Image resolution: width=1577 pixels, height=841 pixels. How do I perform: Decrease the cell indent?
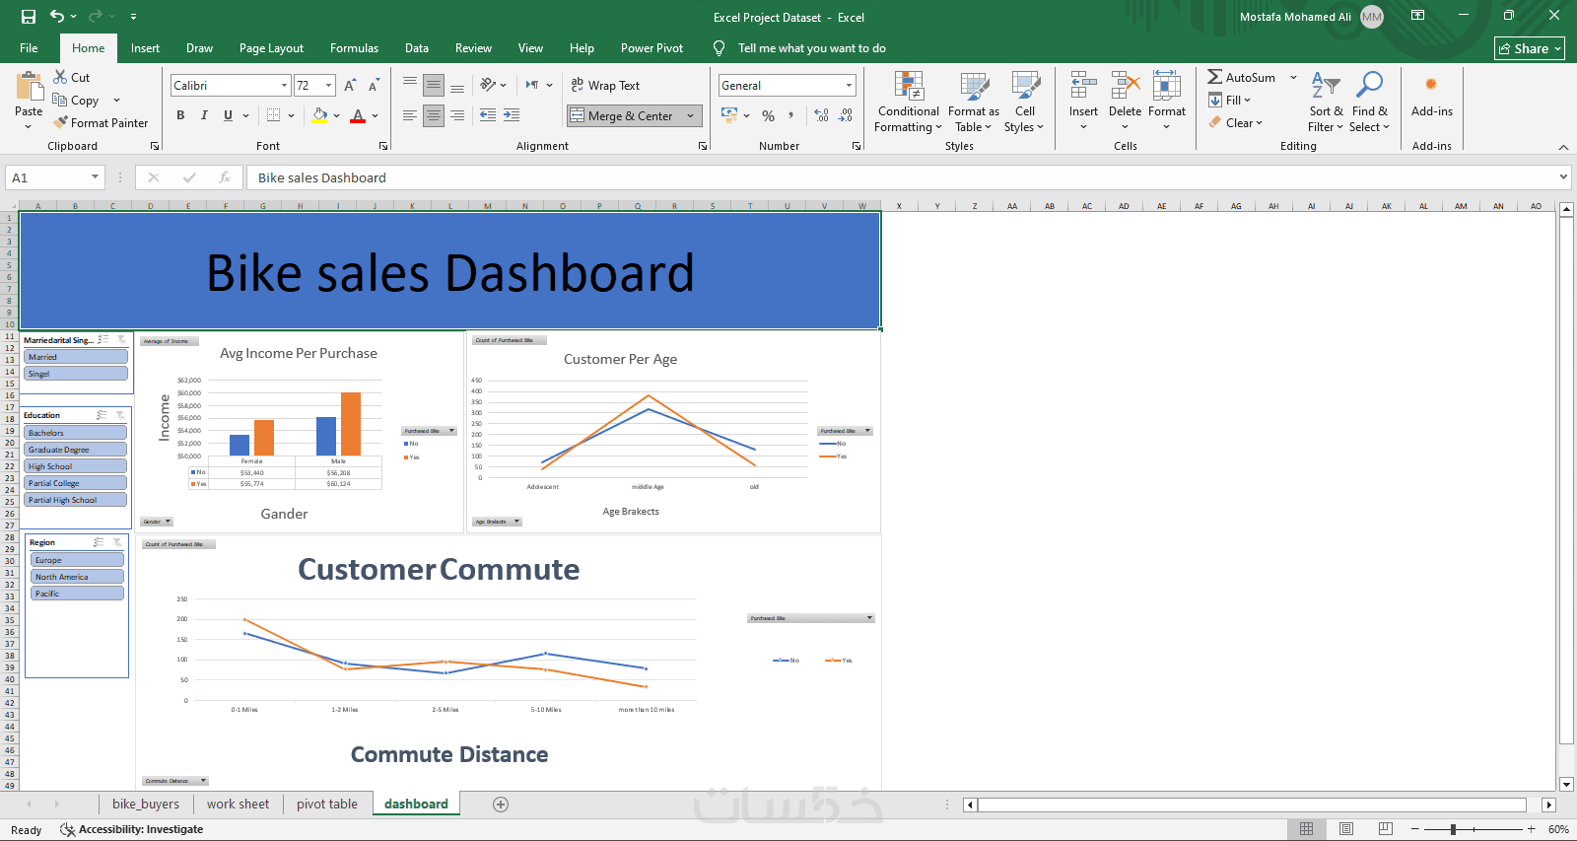coord(488,115)
